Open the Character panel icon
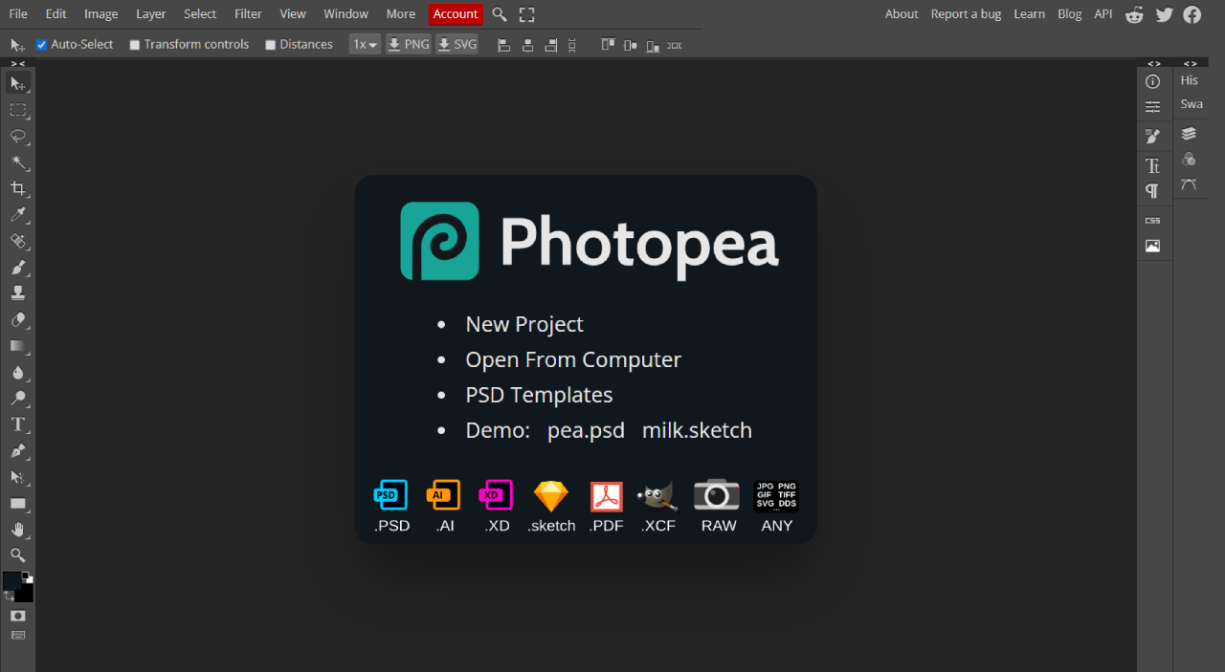 pos(1152,165)
